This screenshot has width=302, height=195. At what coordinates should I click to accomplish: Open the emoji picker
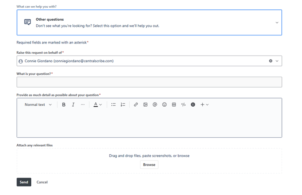(164, 104)
